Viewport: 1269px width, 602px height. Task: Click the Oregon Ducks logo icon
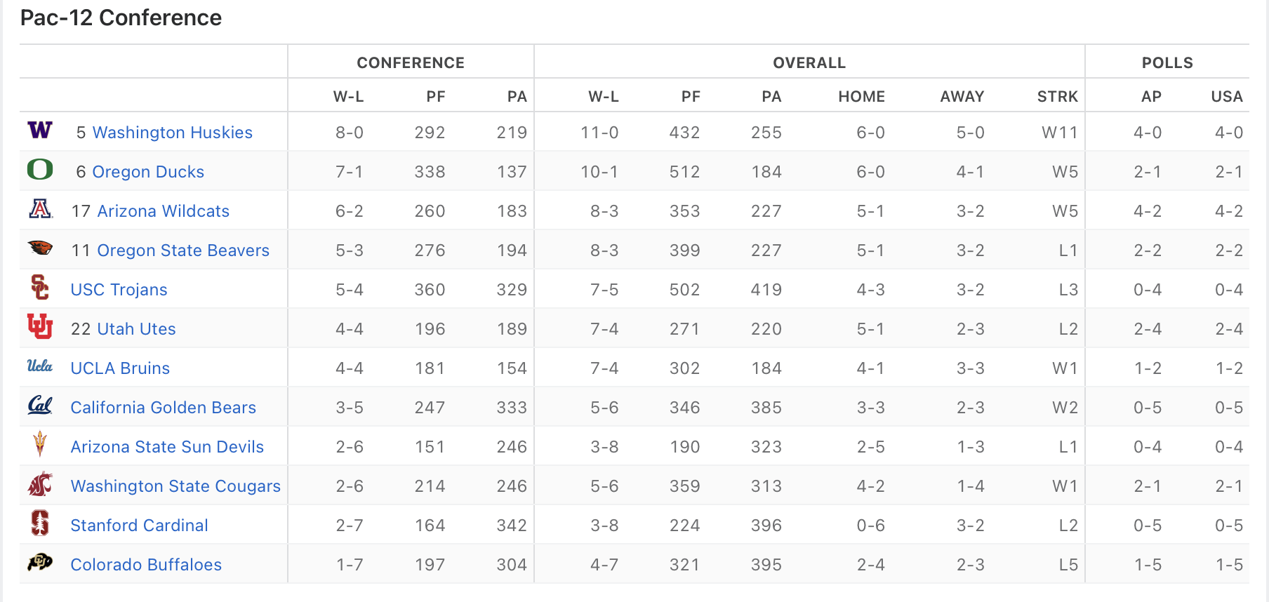tap(40, 170)
